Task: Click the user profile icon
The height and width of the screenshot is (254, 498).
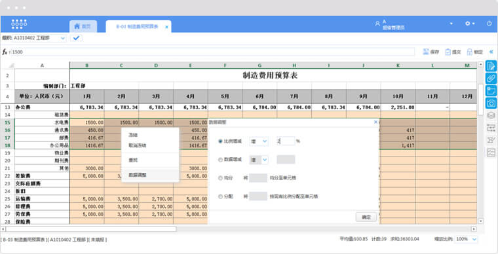Action: pyautogui.click(x=377, y=24)
